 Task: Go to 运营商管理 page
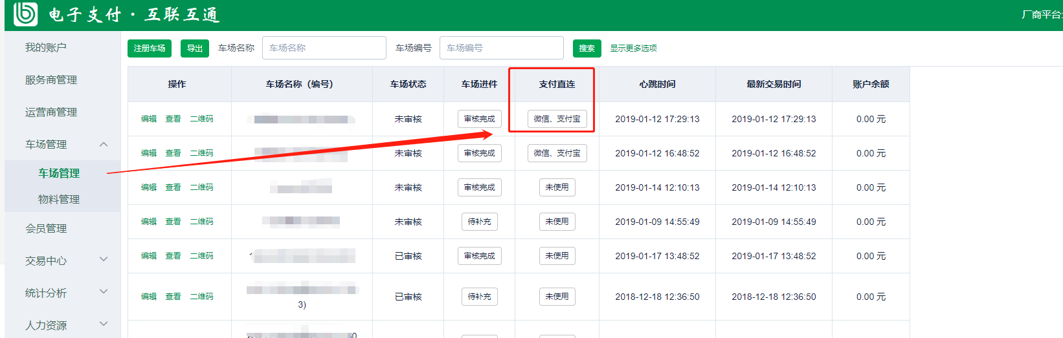(x=51, y=112)
